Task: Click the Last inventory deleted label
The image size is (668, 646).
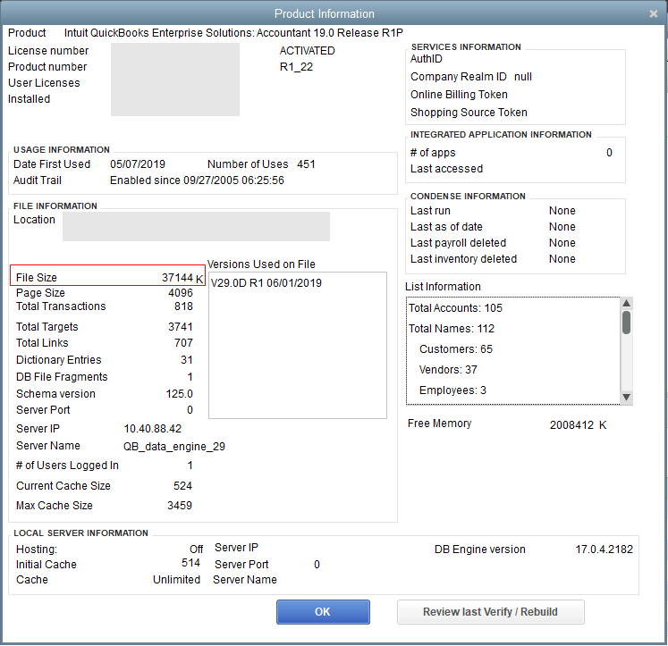Action: coord(463,259)
